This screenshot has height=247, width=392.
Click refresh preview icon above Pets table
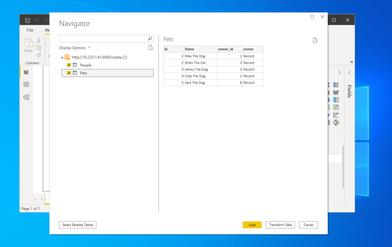pos(315,40)
